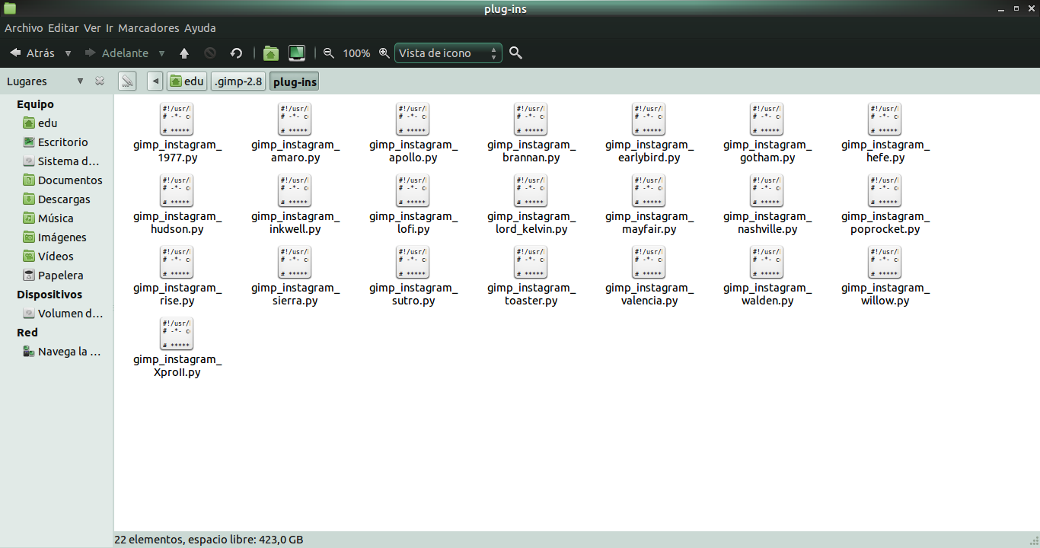1040x548 pixels.
Task: Click the Stop loading icon
Action: click(x=210, y=53)
